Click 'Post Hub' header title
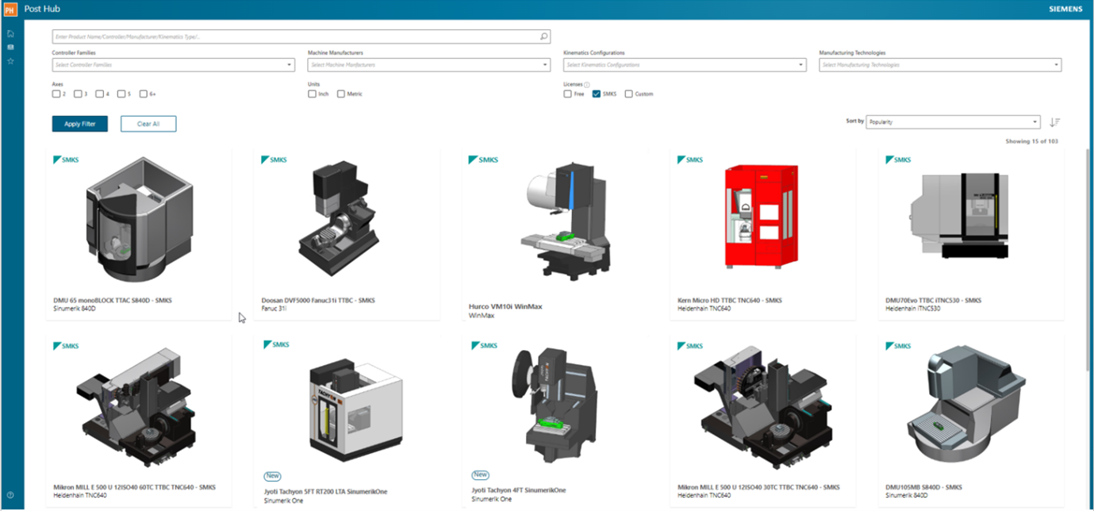1094x511 pixels. click(42, 10)
